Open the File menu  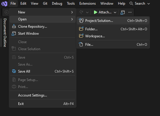(13, 3)
